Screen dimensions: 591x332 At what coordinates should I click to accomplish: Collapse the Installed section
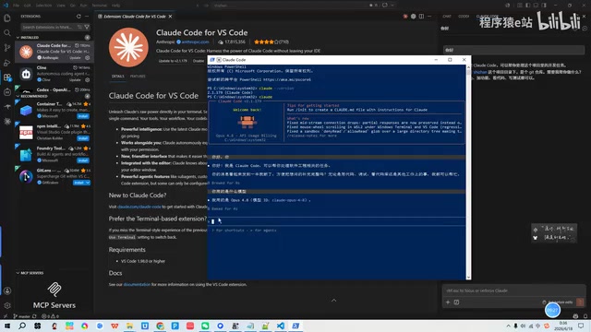[x=18, y=37]
